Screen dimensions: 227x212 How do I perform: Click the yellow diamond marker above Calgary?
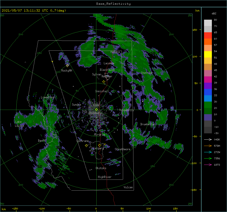[100, 145]
